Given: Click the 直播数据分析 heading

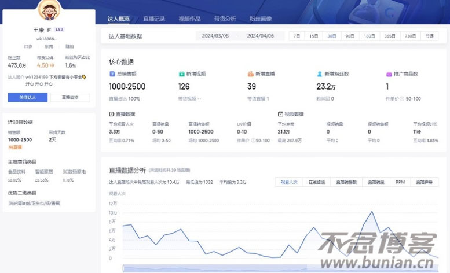Looking at the screenshot, I should [x=127, y=170].
